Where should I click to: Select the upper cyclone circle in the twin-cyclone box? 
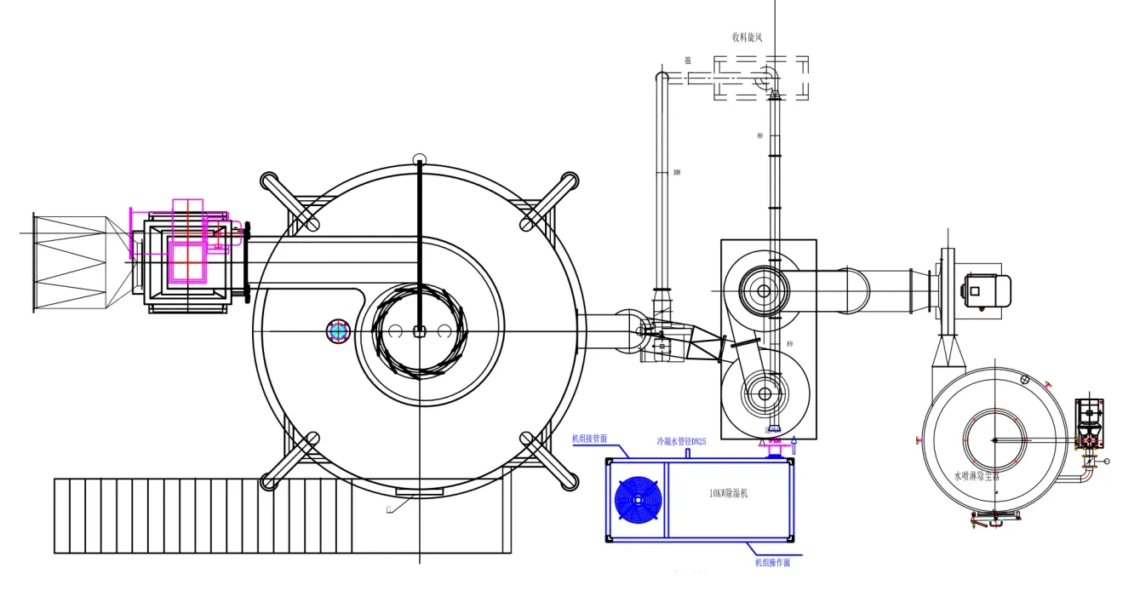pos(764,292)
